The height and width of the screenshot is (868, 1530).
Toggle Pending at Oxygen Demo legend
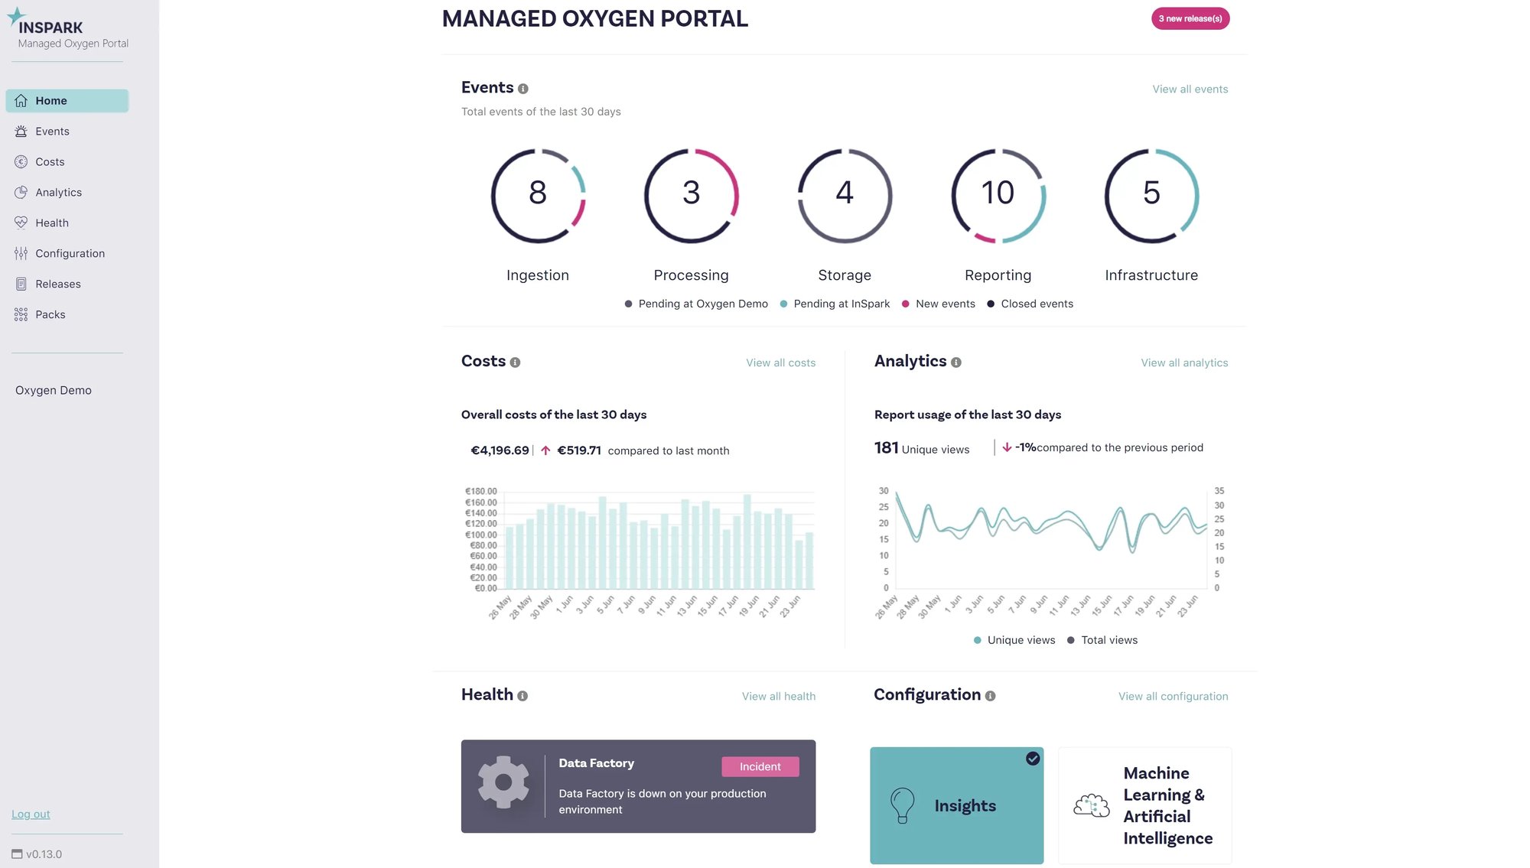pos(696,304)
